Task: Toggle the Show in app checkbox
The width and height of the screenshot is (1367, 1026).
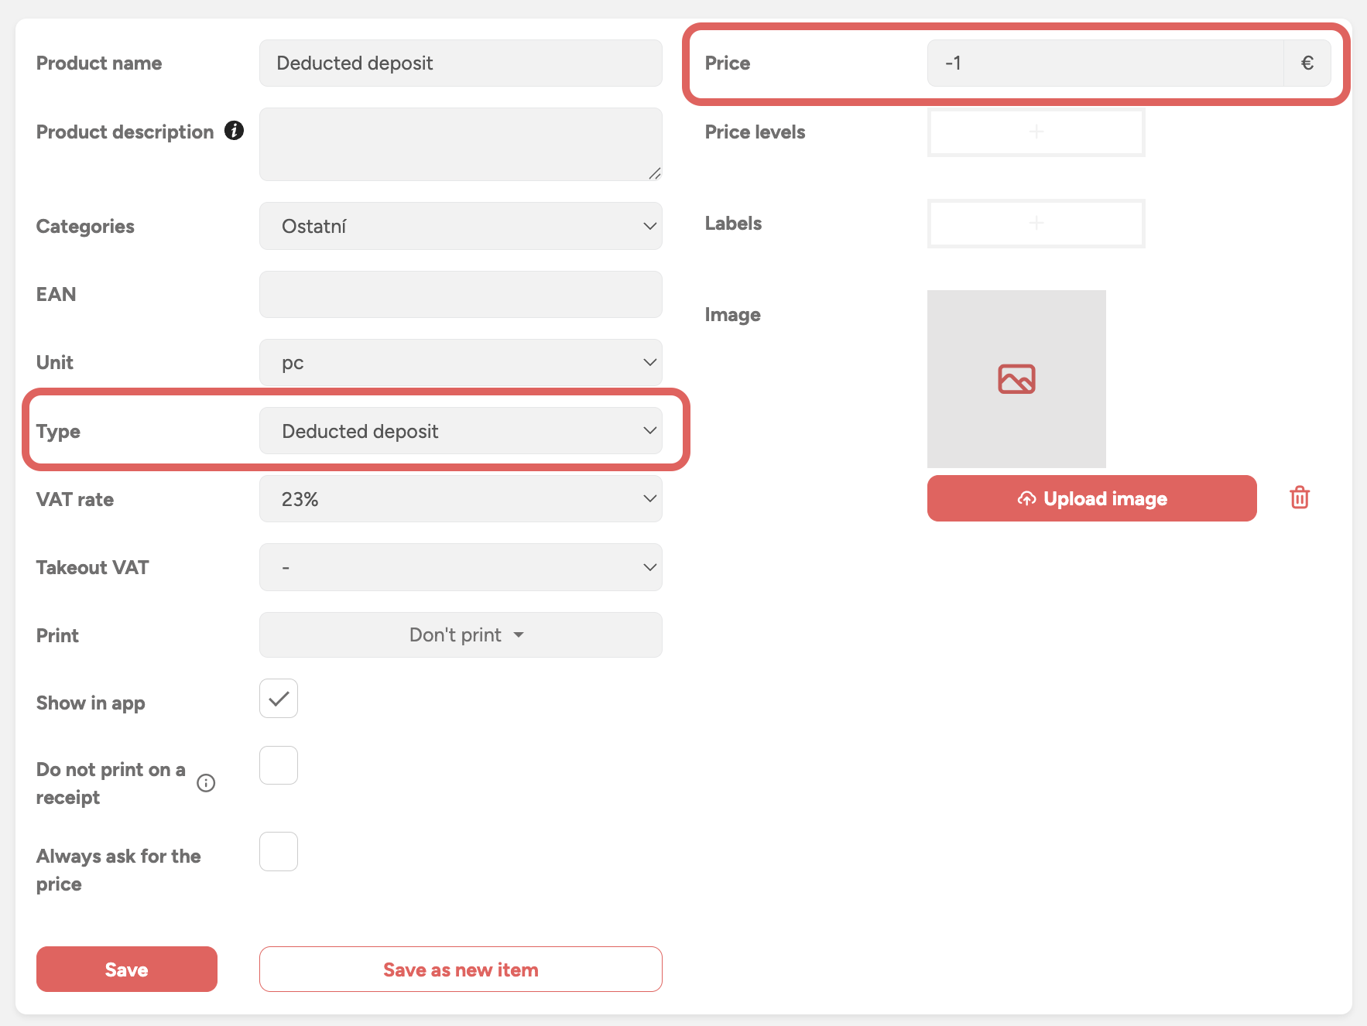Action: [x=279, y=699]
